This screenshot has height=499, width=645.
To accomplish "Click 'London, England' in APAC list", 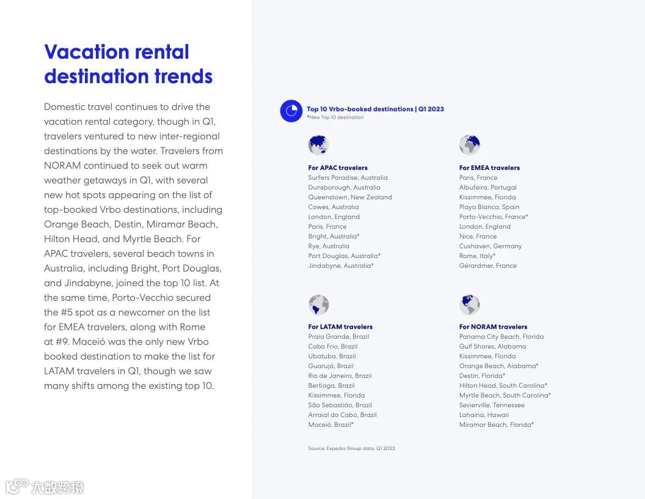I will (333, 216).
